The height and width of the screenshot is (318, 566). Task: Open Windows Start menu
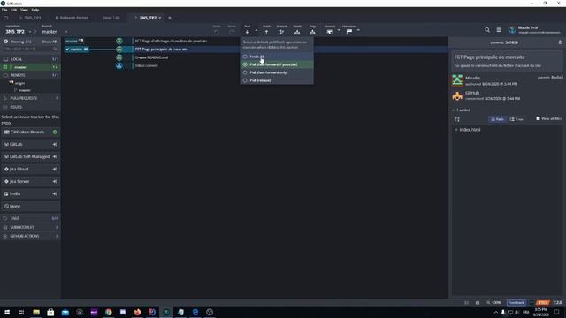pyautogui.click(x=7, y=312)
